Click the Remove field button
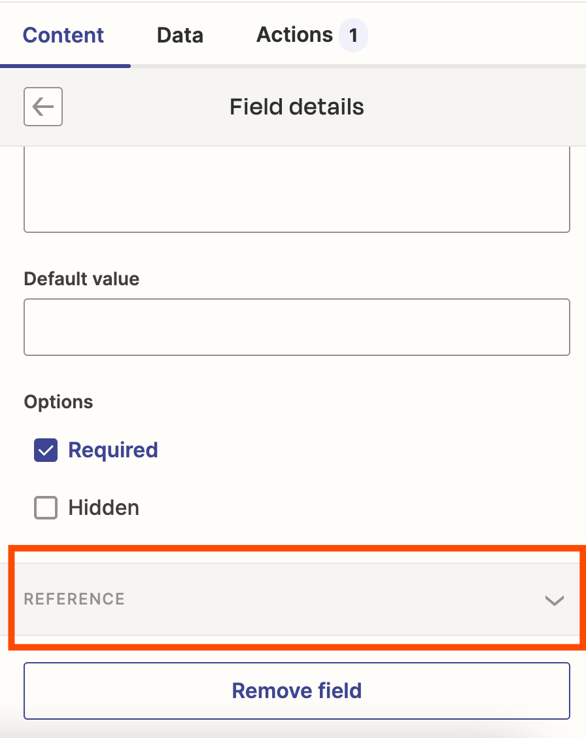 297,691
